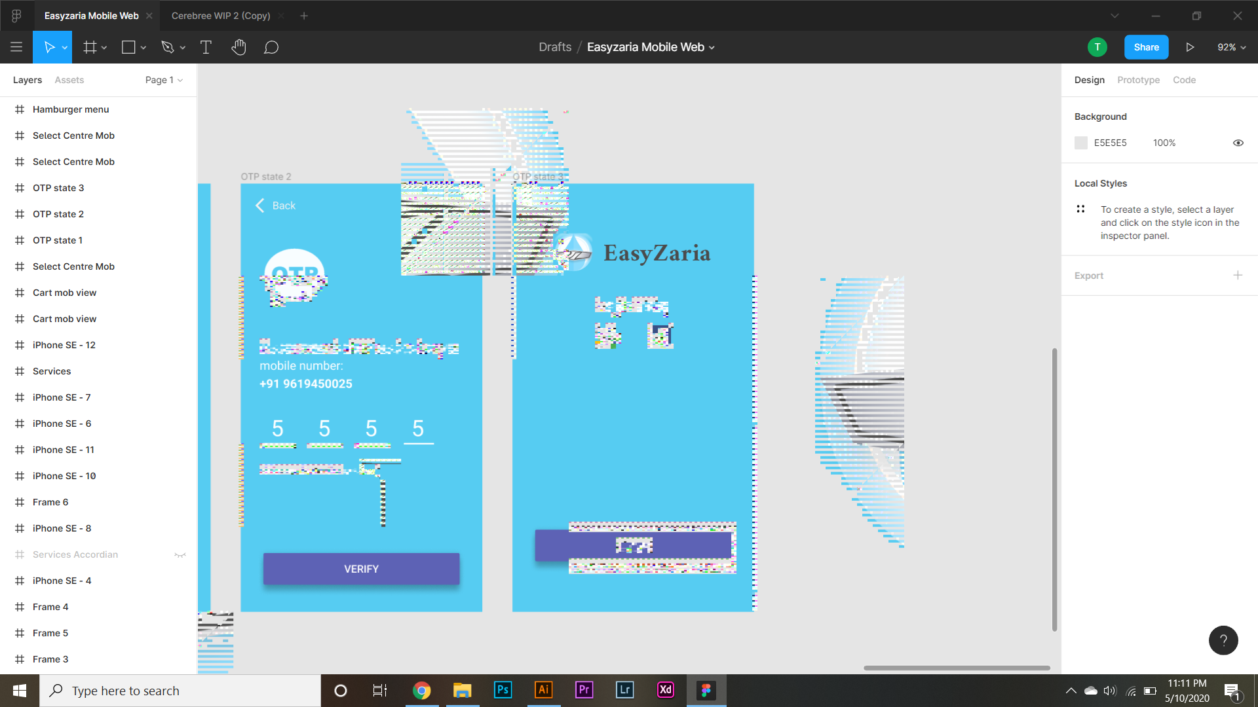Viewport: 1258px width, 707px height.
Task: Click the Drafts breadcrumb link
Action: [x=555, y=47]
